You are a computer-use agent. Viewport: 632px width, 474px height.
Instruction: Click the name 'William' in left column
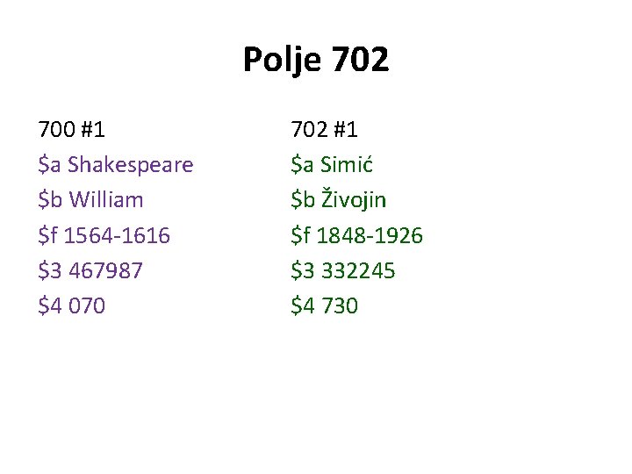106,199
